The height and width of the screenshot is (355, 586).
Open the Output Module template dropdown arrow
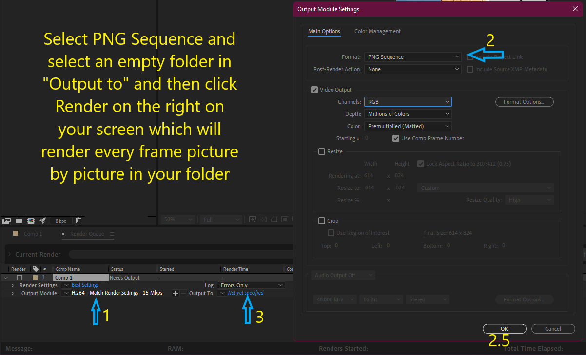[x=66, y=293]
